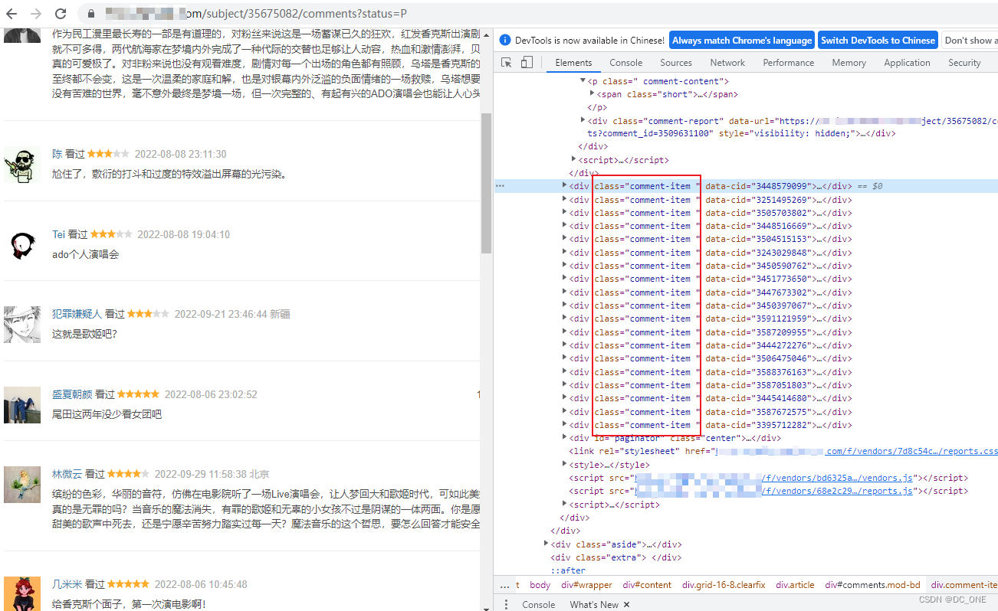Click div#comments.mod-bd in breadcrumb
The width and height of the screenshot is (998, 611).
872,585
